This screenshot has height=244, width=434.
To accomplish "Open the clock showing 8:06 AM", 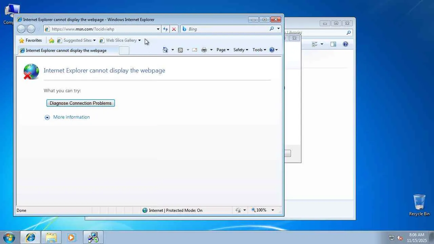I will 417,238.
